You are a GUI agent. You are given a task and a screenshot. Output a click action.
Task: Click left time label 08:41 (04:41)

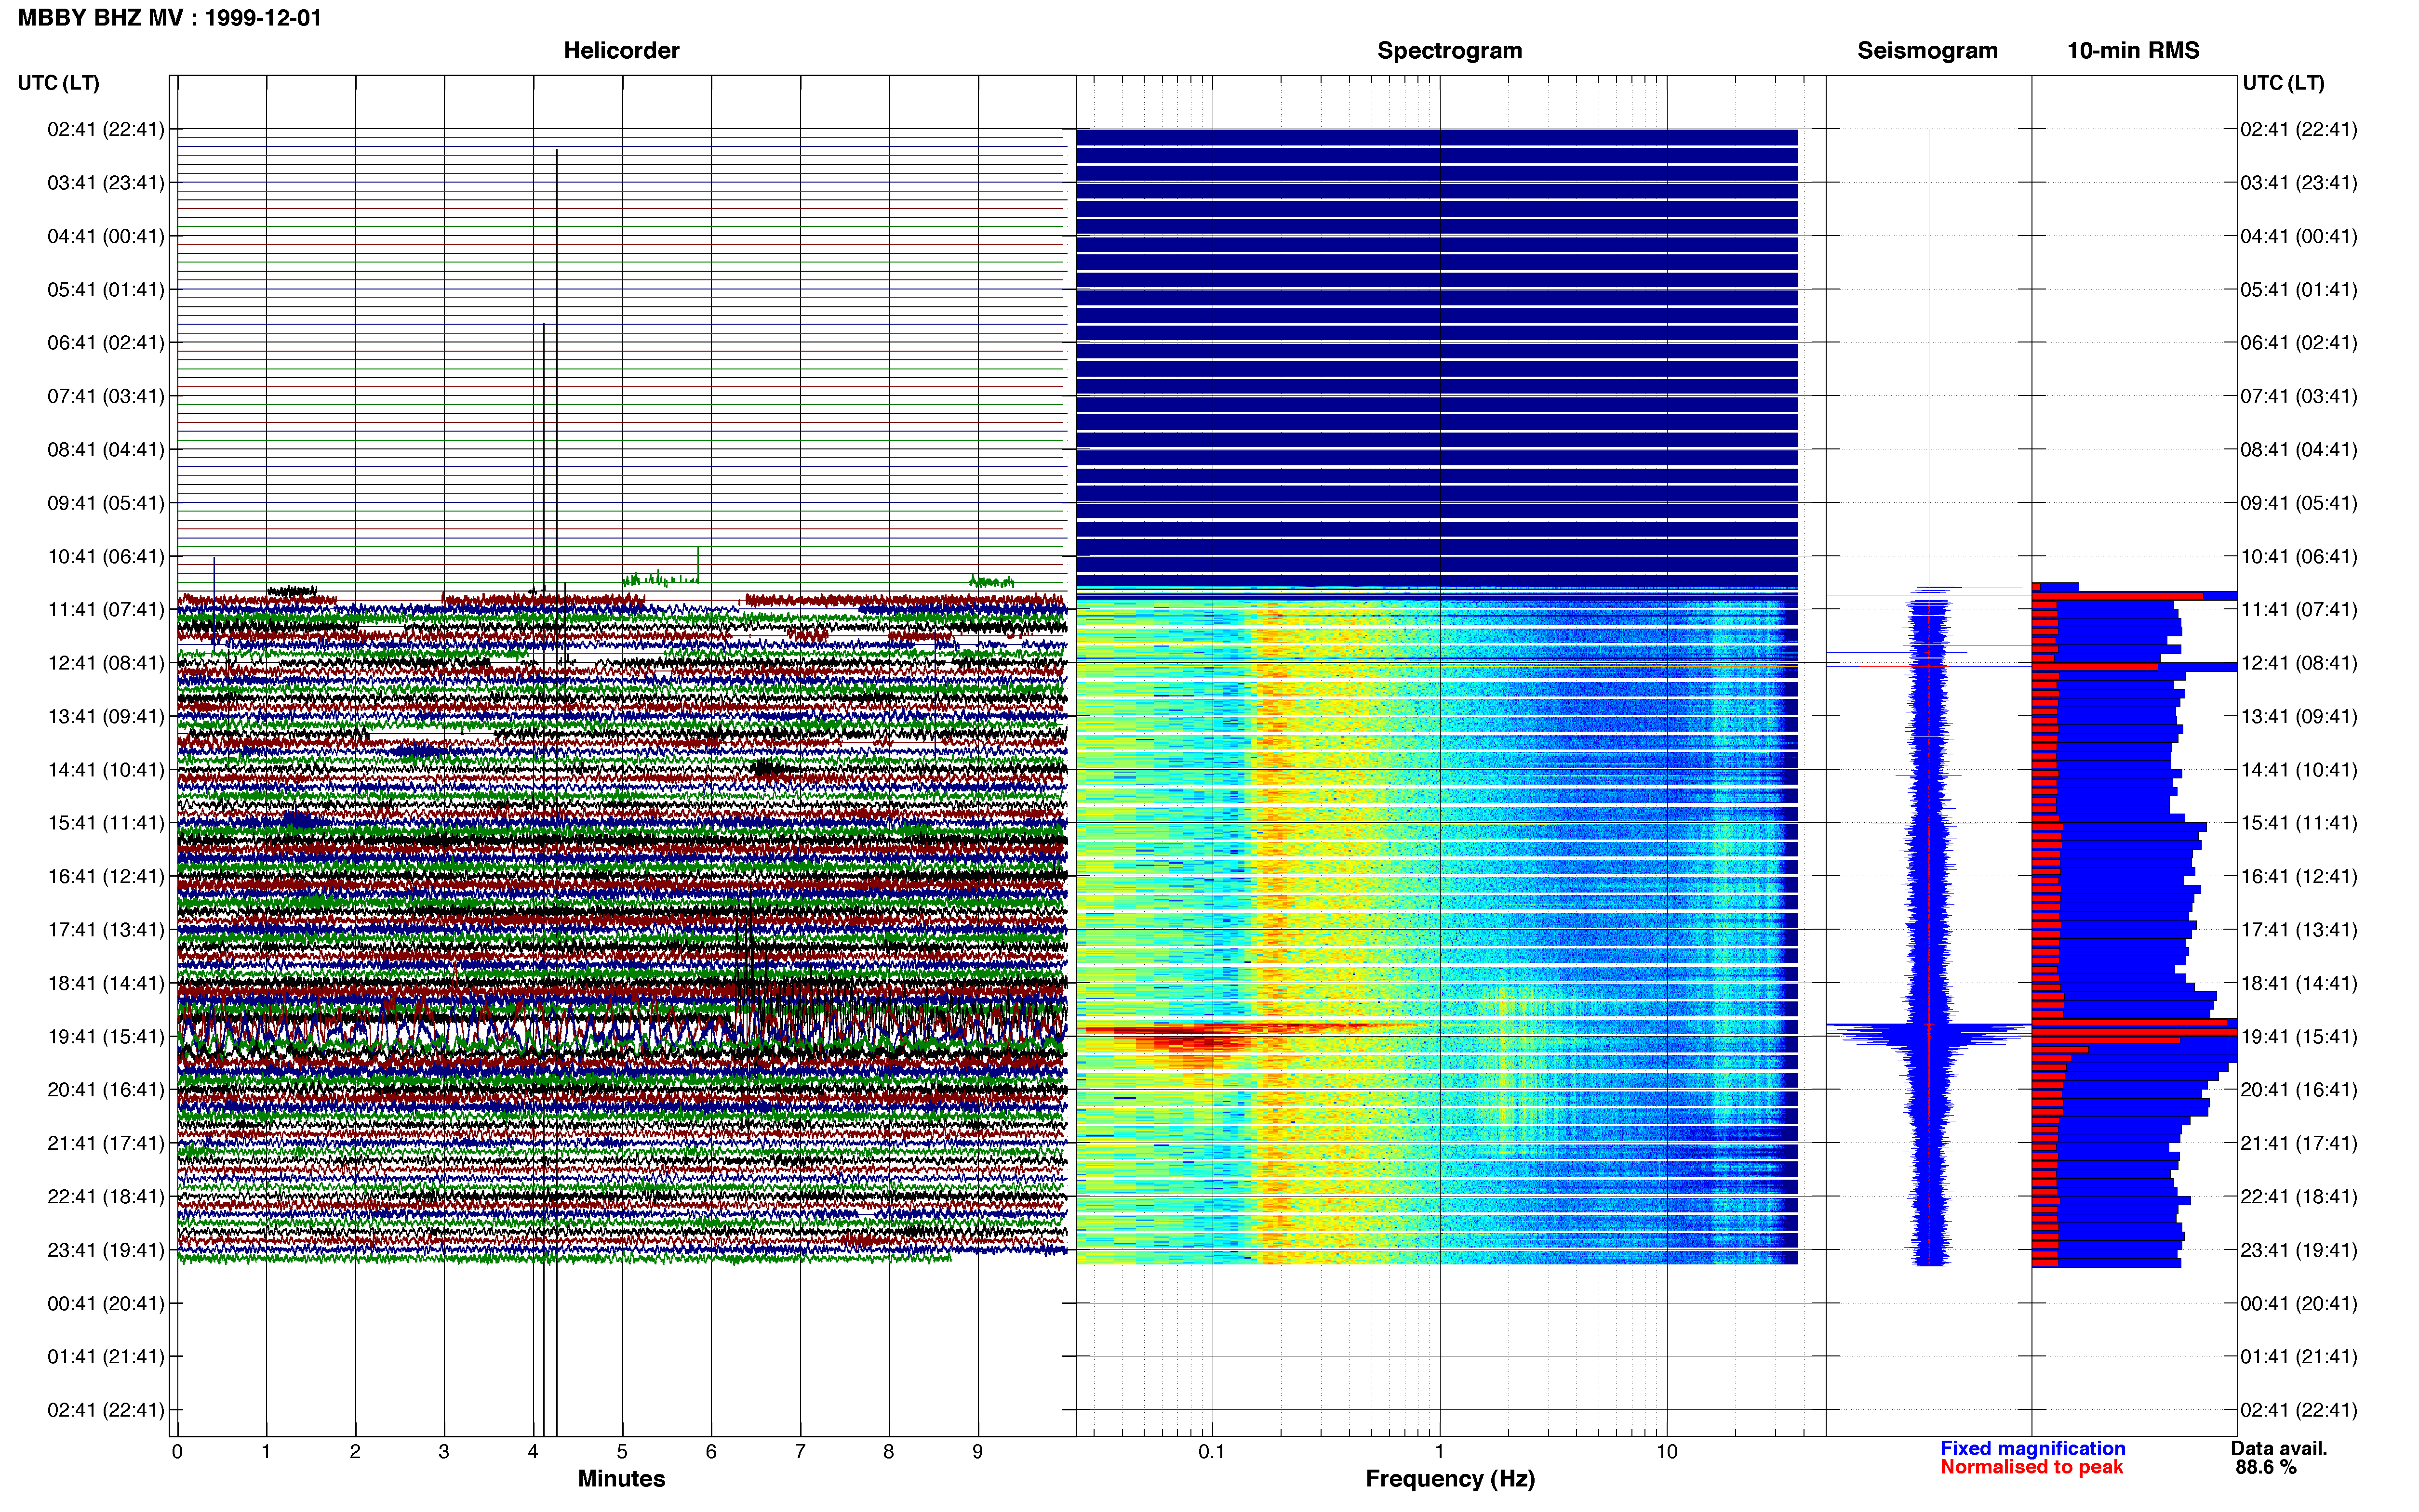[x=105, y=449]
